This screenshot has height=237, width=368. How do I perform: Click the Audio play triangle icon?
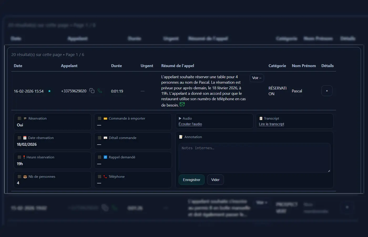point(180,118)
